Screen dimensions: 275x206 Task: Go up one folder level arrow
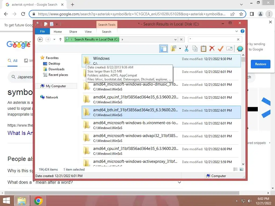pyautogui.click(x=60, y=39)
